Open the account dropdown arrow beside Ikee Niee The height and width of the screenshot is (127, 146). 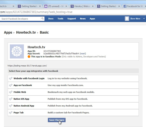[x=144, y=18]
